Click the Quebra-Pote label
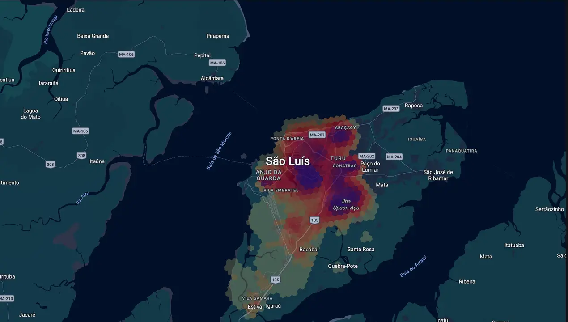Viewport: 568px width, 322px height. point(343,266)
